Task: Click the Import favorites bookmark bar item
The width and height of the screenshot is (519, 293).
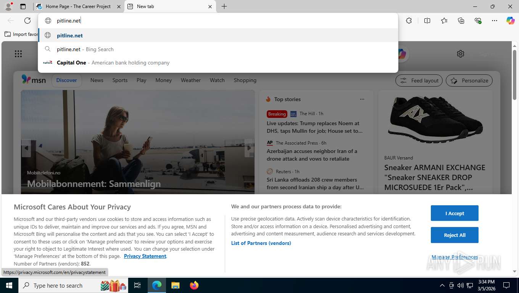Action: (x=21, y=34)
